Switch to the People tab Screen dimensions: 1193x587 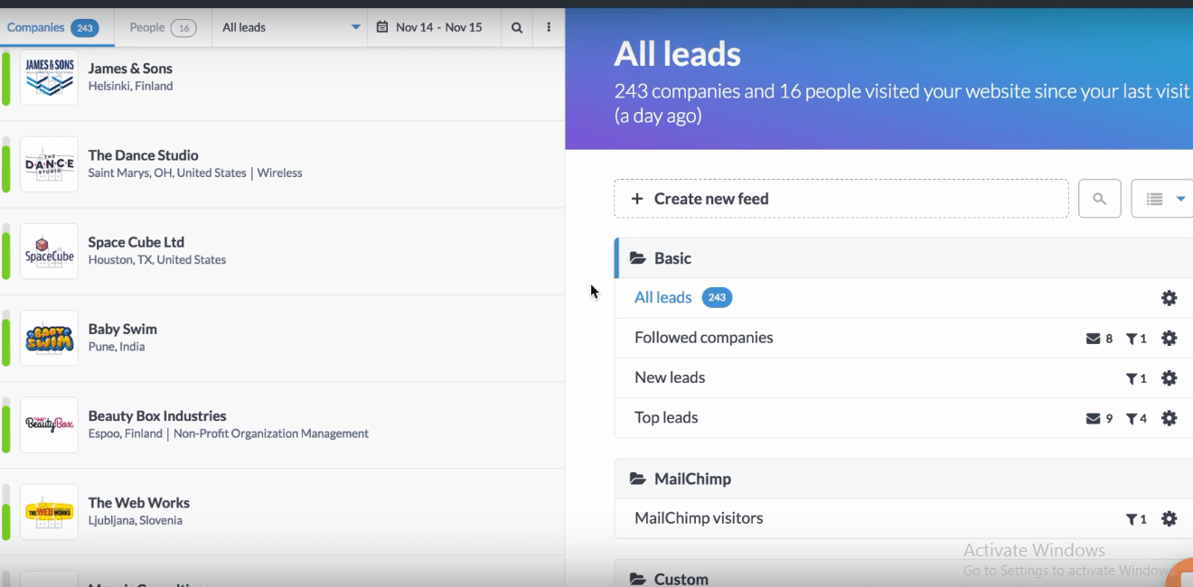[162, 28]
